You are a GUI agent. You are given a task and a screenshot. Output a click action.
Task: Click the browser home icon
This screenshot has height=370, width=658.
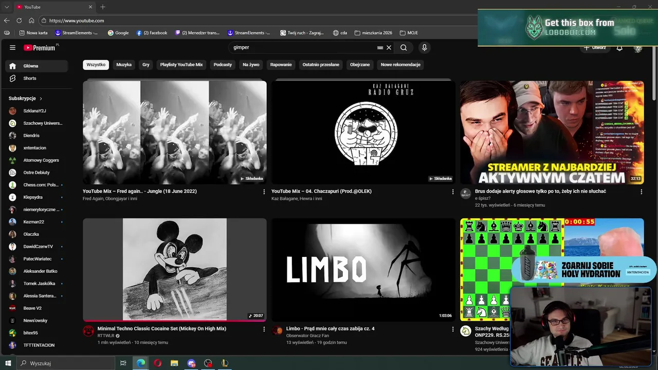[x=31, y=21]
